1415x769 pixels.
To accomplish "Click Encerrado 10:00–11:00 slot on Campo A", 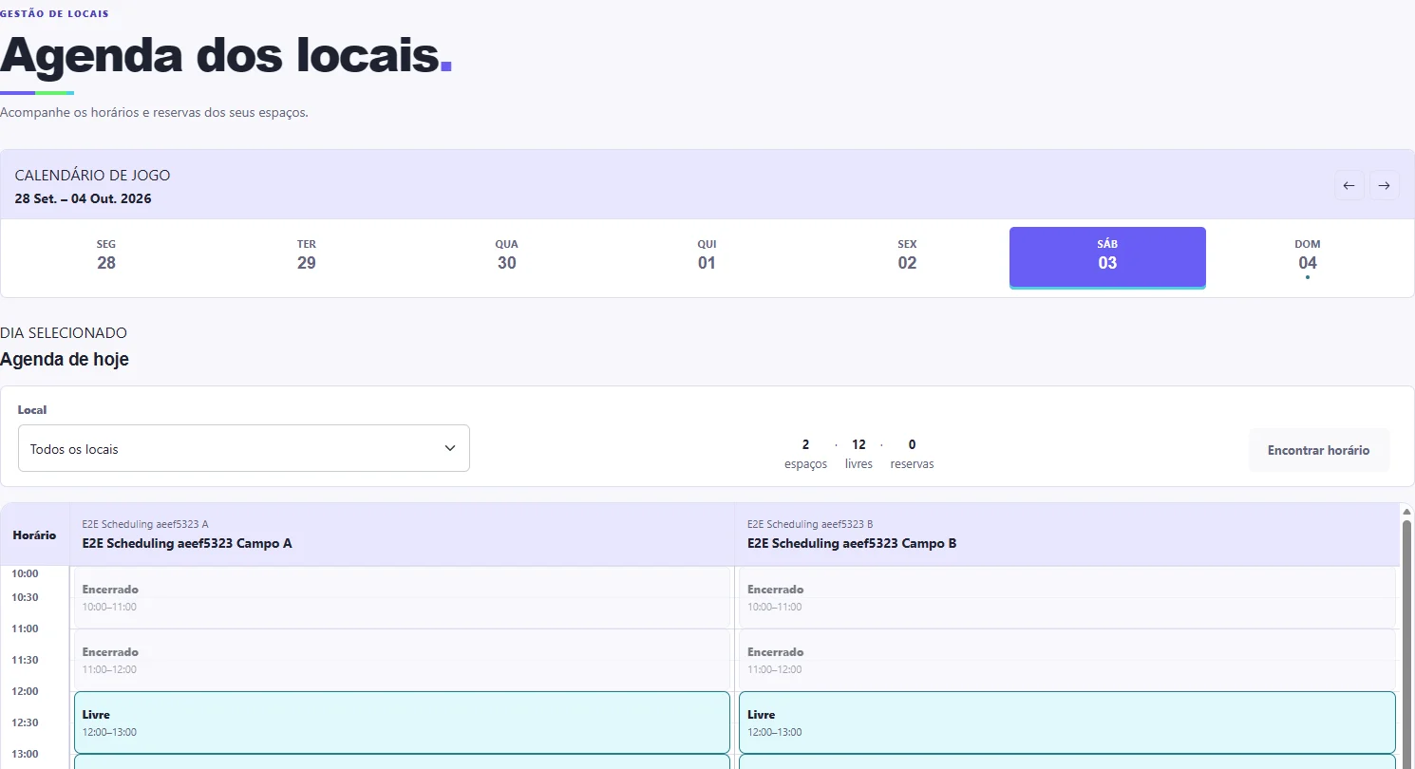I will [402, 597].
